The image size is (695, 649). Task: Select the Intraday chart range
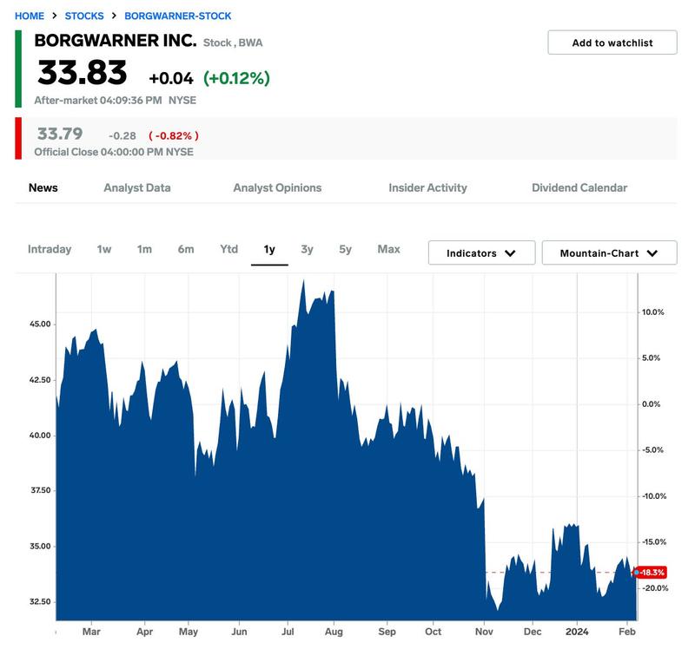(x=50, y=249)
